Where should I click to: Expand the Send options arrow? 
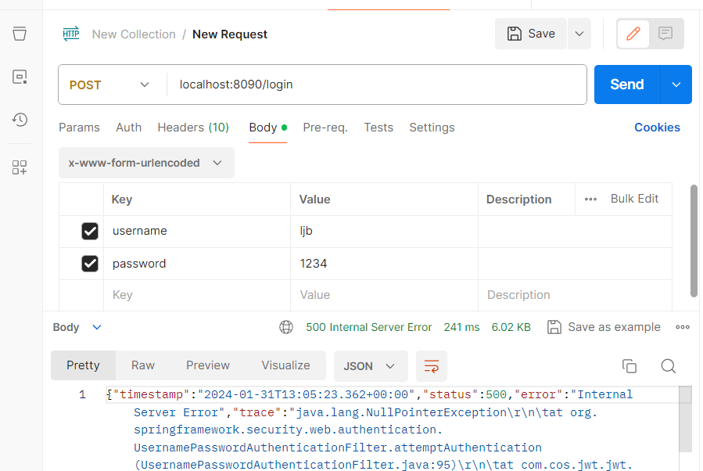[x=676, y=84]
